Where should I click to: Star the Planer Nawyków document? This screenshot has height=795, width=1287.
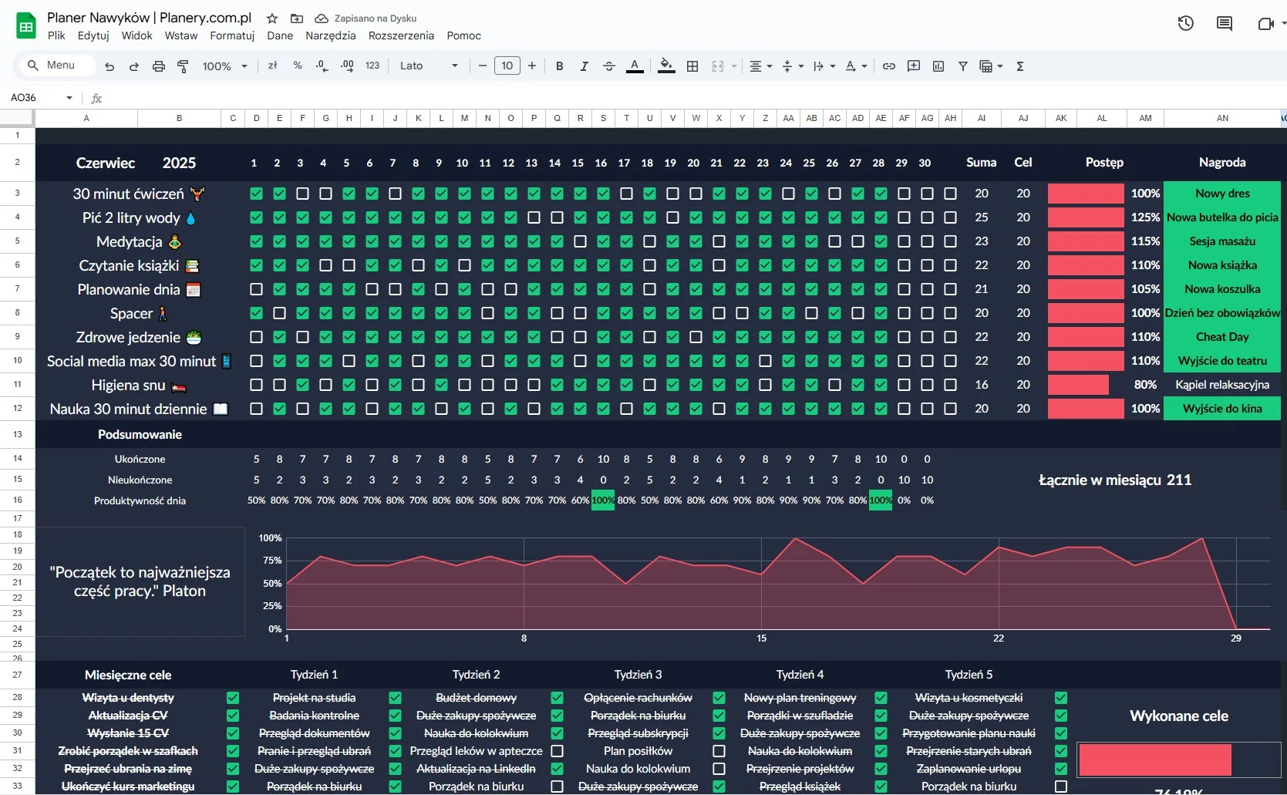(x=272, y=18)
